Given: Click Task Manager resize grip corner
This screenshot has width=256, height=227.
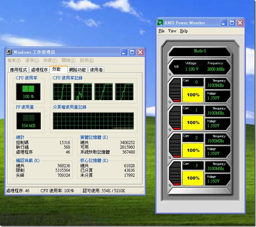Looking at the screenshot, I should (143, 192).
